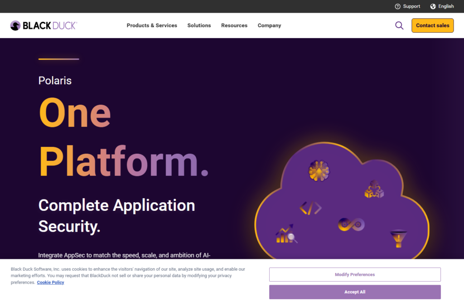Click the stacked cubes icon in cloud
The width and height of the screenshot is (464, 306).
click(x=374, y=189)
